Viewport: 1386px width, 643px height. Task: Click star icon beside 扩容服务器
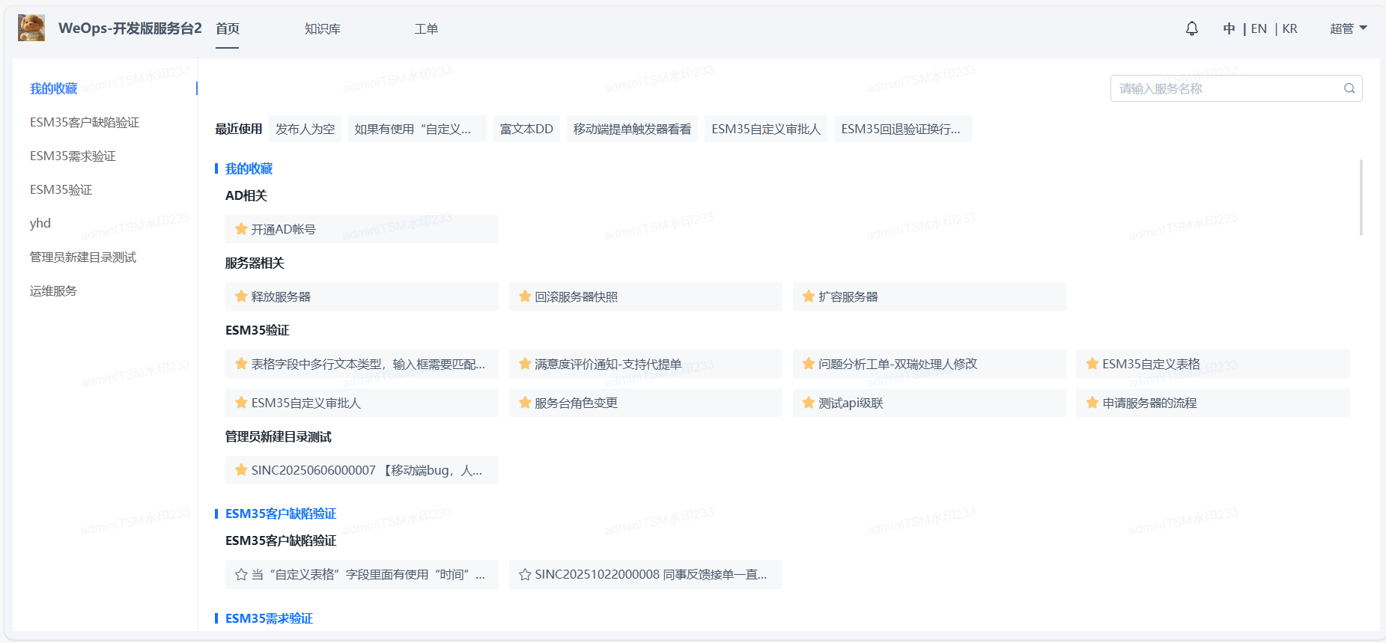pyautogui.click(x=809, y=296)
